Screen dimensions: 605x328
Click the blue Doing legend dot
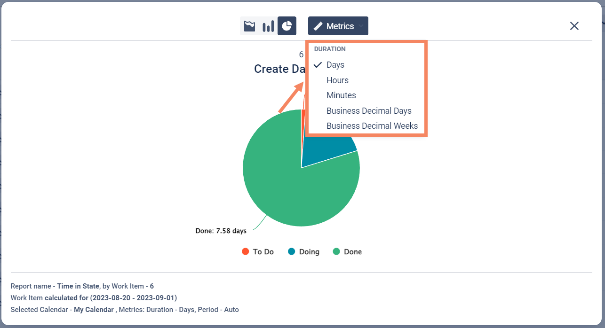pos(291,251)
